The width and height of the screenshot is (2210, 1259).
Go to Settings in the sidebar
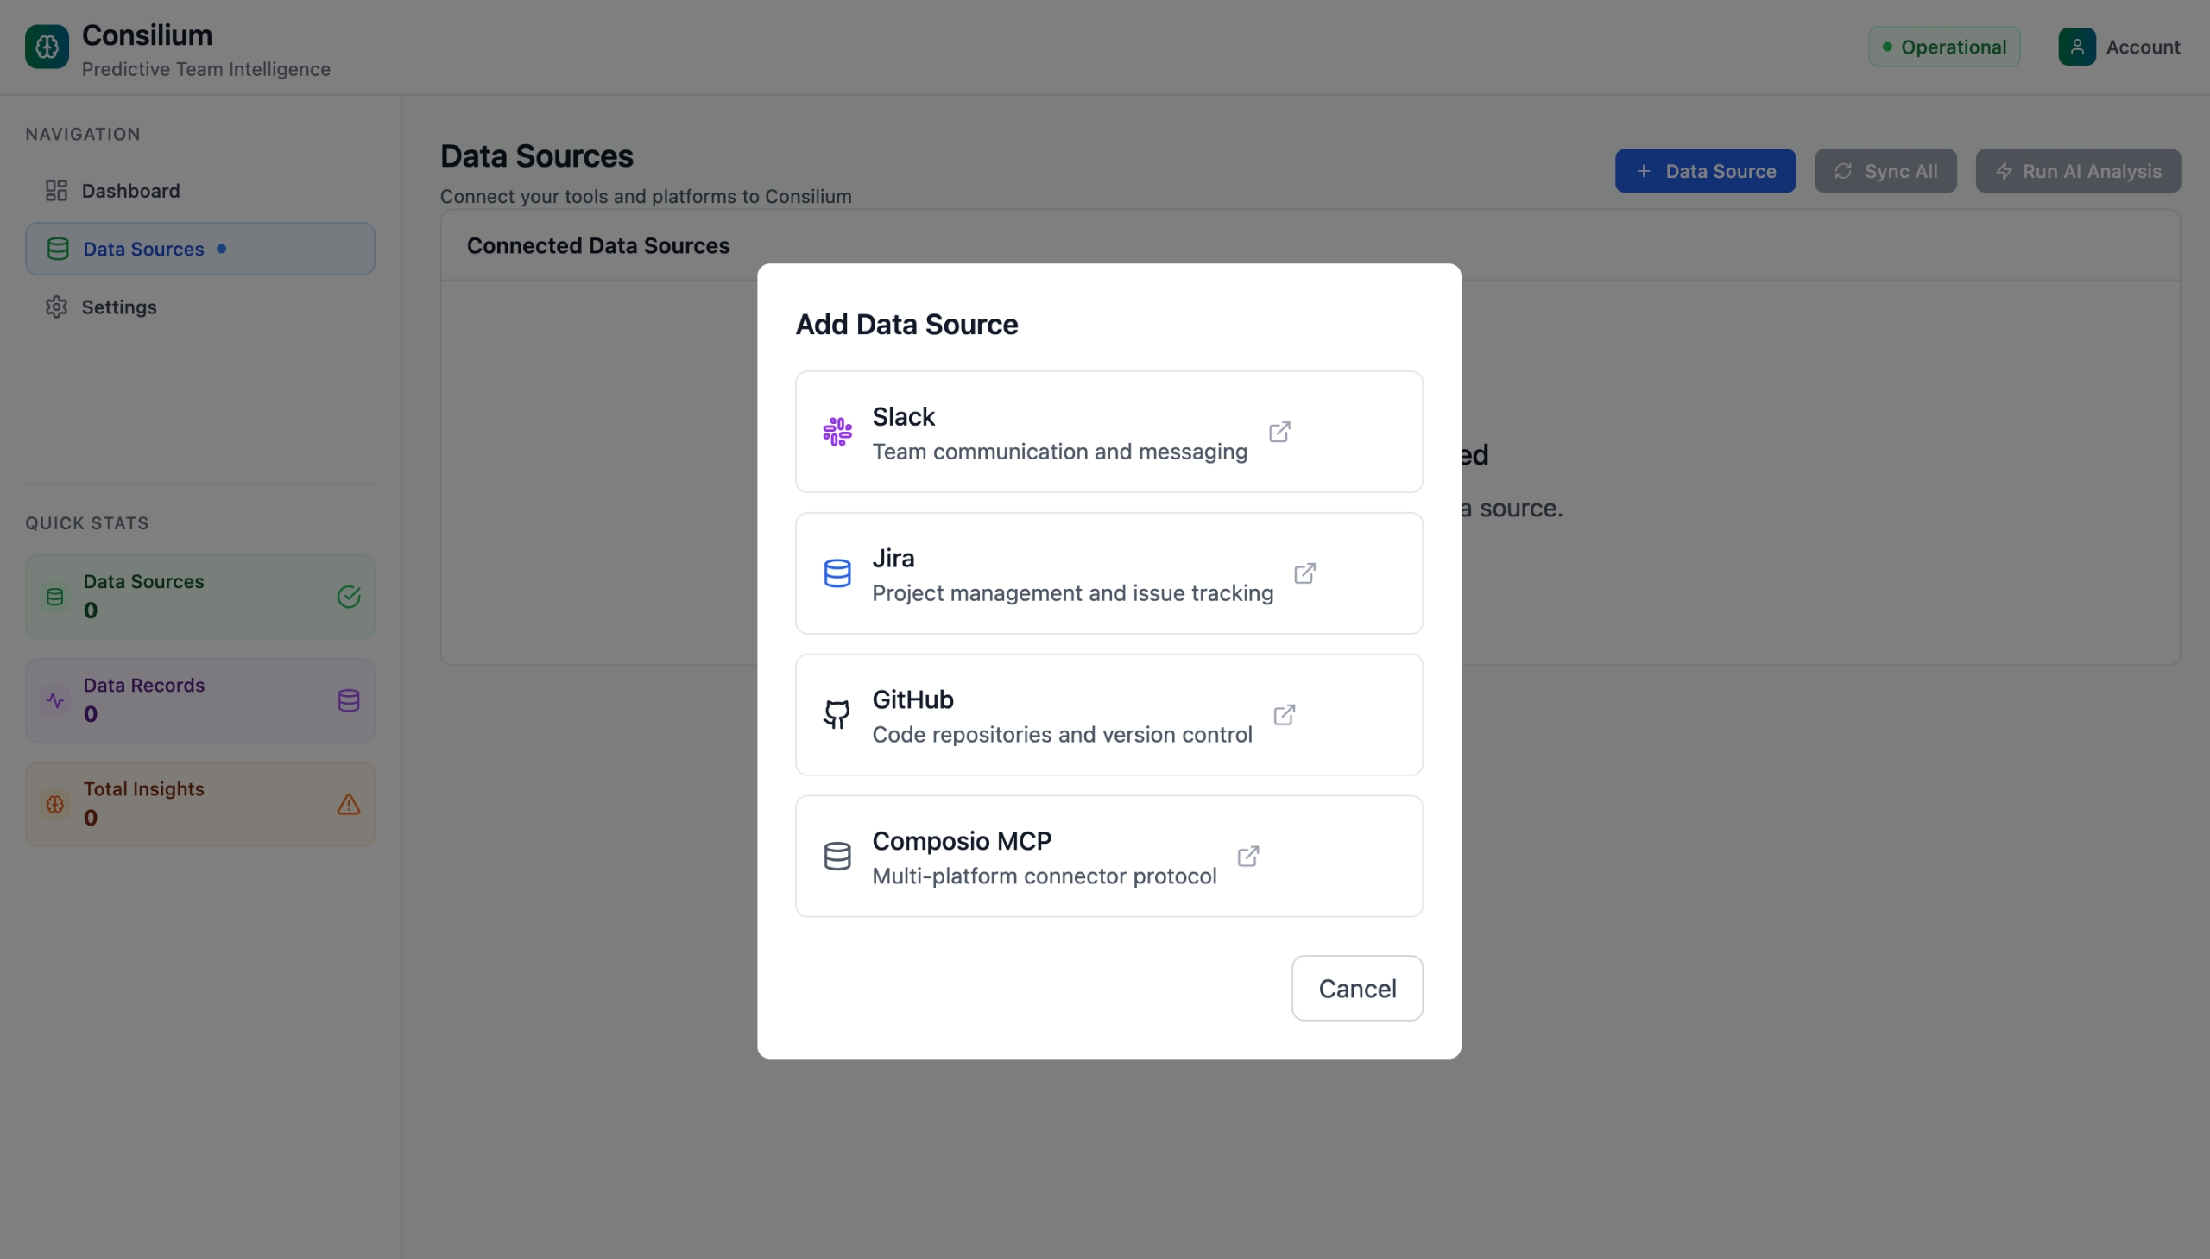(x=119, y=307)
